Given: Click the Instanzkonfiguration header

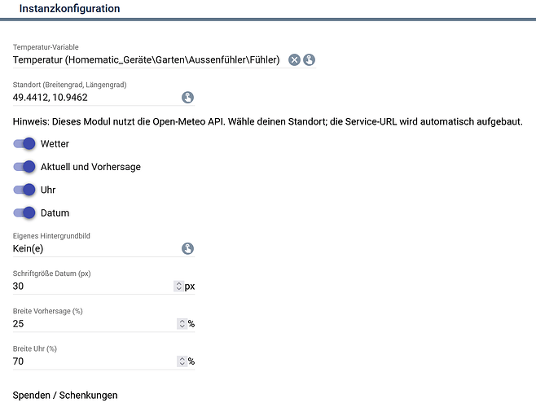Looking at the screenshot, I should [x=69, y=8].
